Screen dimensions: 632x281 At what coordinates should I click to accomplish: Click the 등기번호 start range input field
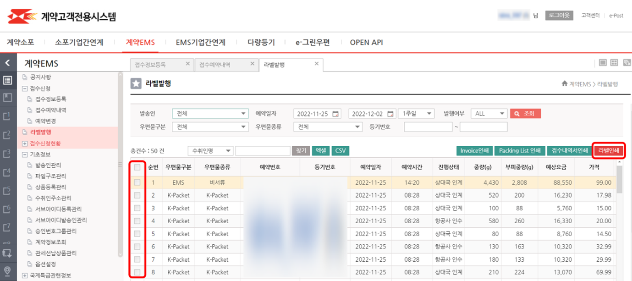pyautogui.click(x=428, y=127)
